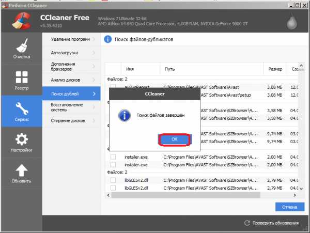
Task: Open the Настройки gear section
Action: tap(22, 142)
